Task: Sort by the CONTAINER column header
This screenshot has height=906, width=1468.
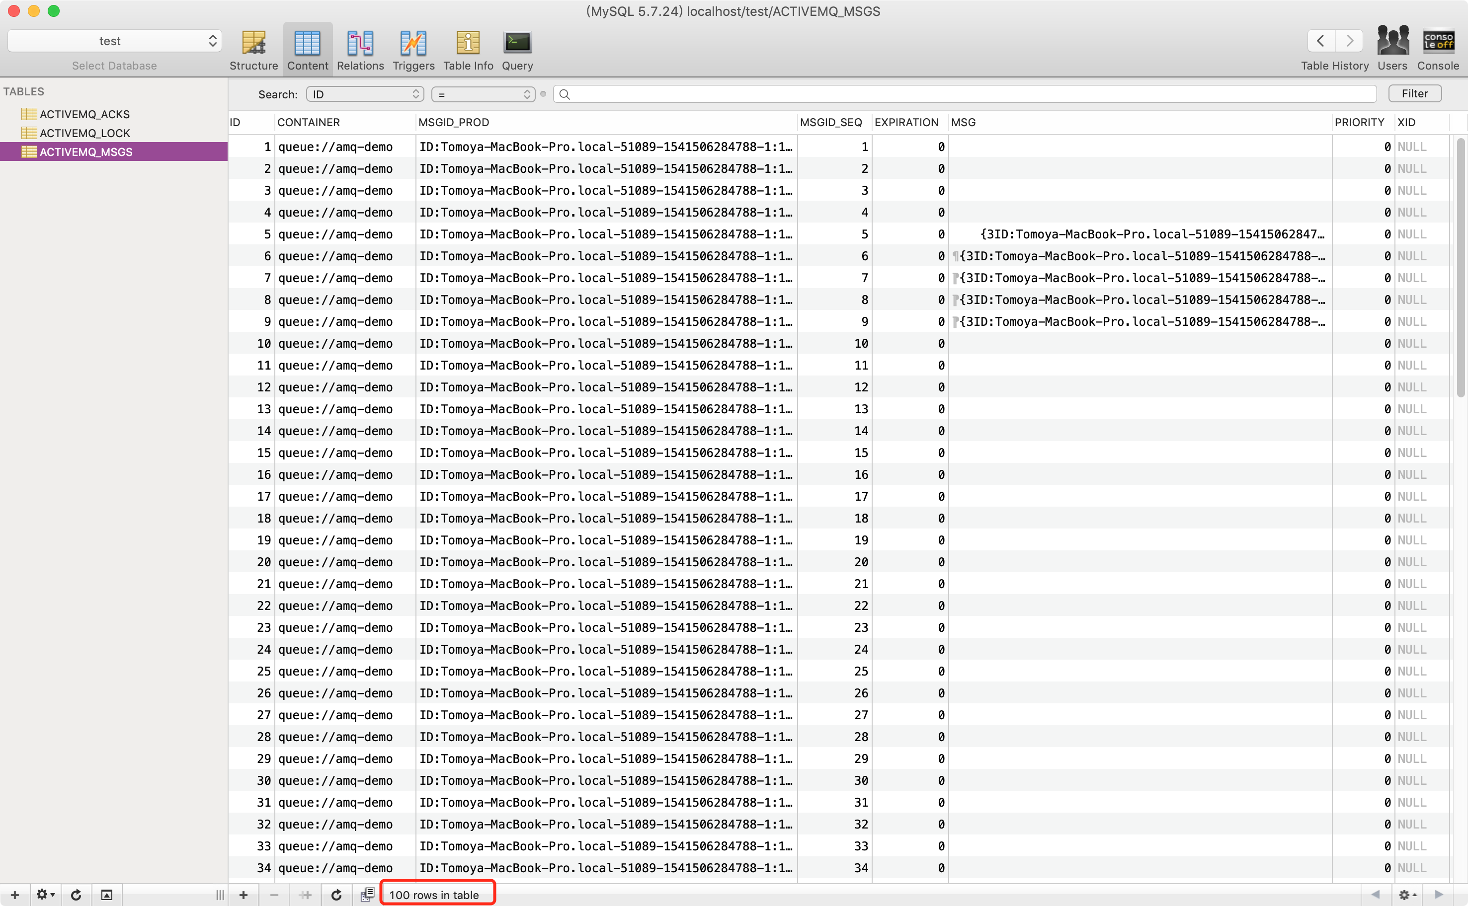Action: pos(345,122)
